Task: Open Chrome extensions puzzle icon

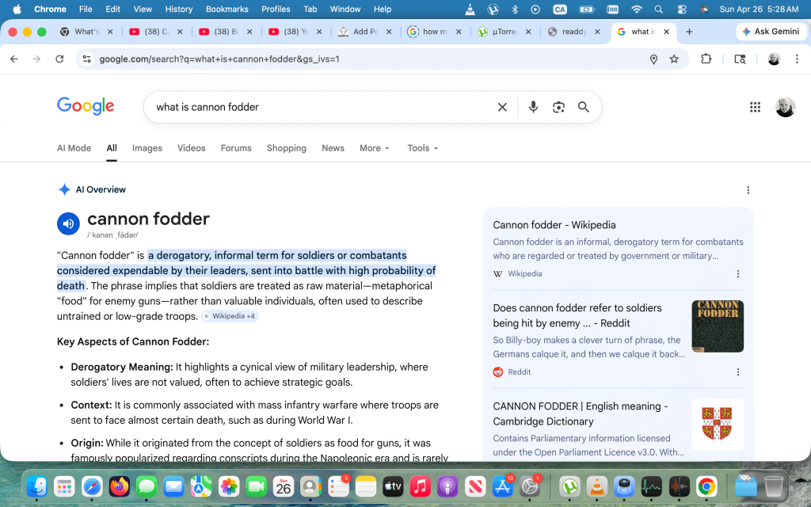Action: [706, 59]
